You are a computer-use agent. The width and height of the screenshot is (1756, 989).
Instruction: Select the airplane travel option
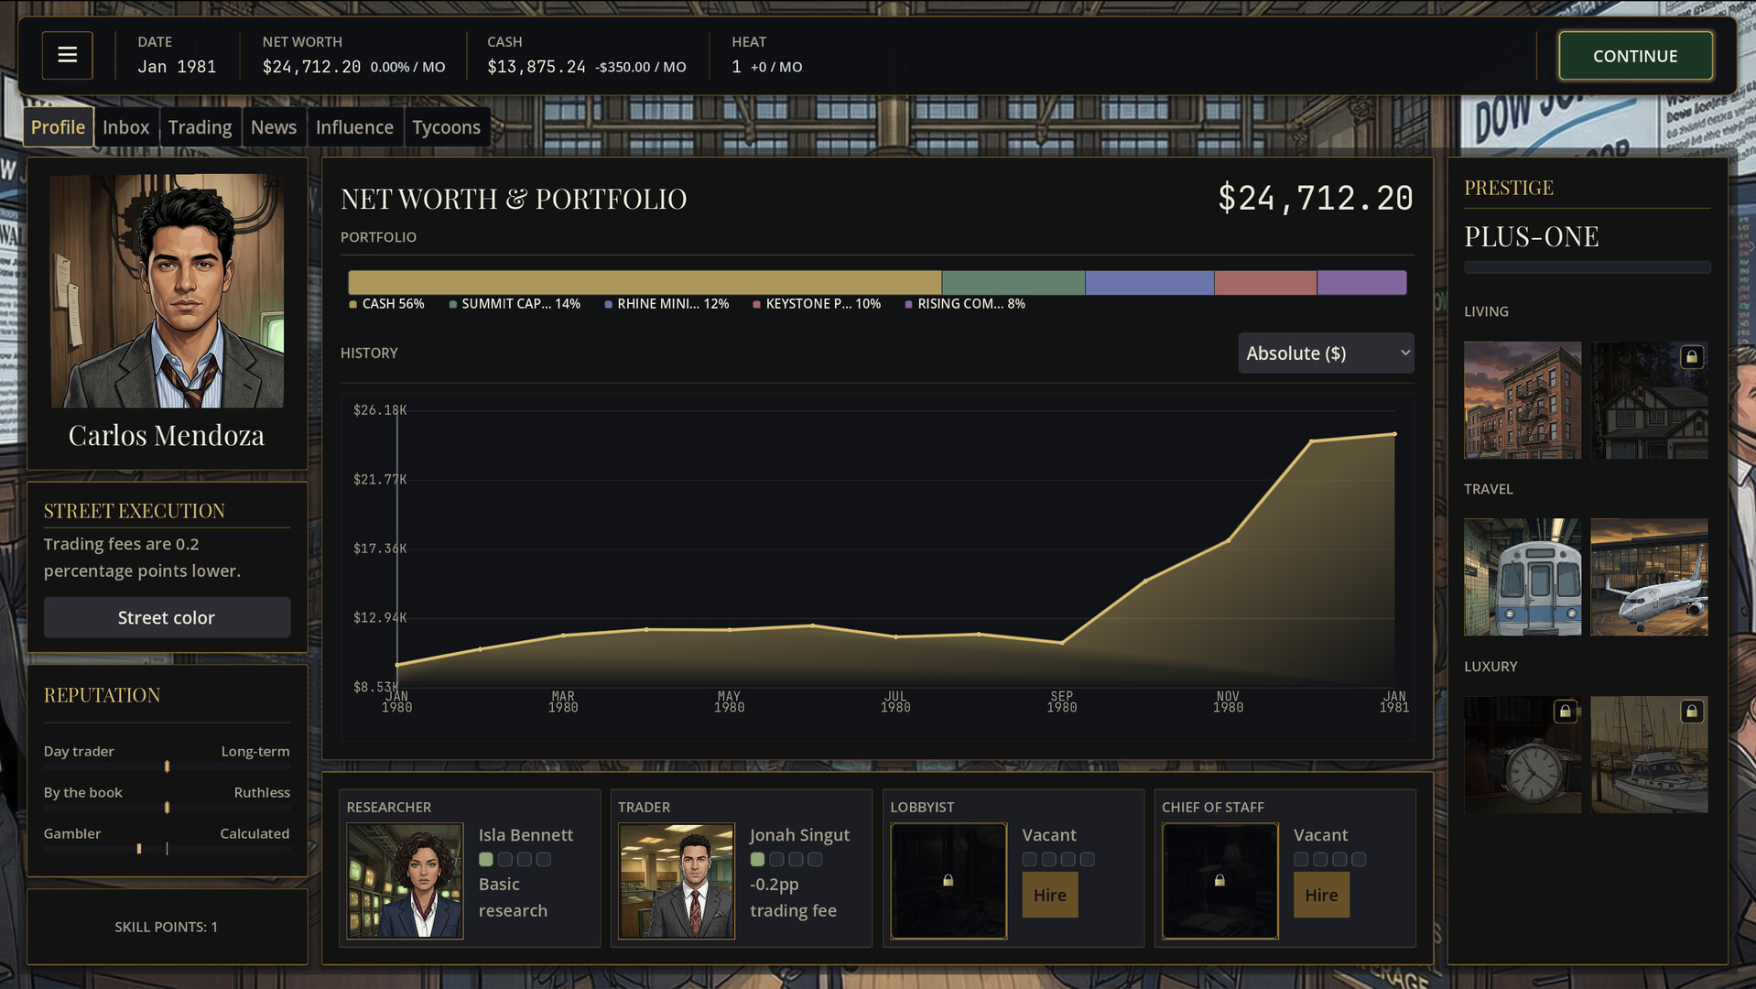(x=1648, y=577)
